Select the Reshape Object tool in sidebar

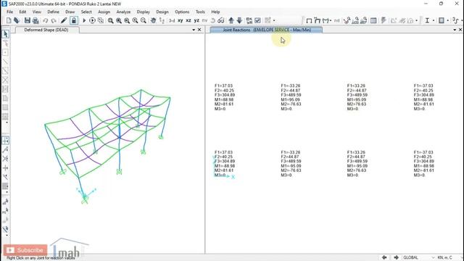click(5, 43)
